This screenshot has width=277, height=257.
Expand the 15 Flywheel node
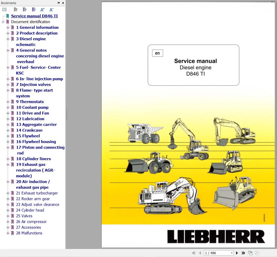click(8, 136)
